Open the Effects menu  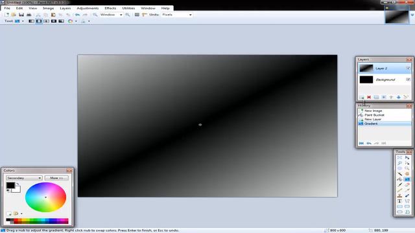point(110,8)
